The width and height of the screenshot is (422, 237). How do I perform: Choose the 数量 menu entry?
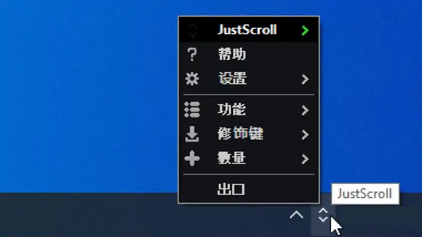tap(249, 158)
